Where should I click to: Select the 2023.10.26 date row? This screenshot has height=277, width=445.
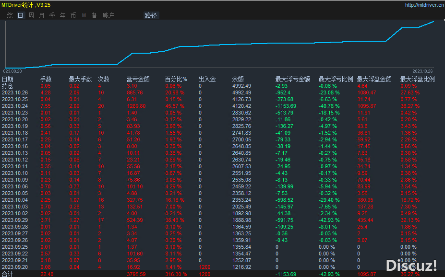coord(223,92)
